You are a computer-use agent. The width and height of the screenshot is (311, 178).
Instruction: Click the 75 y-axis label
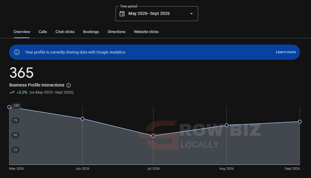[15, 120]
